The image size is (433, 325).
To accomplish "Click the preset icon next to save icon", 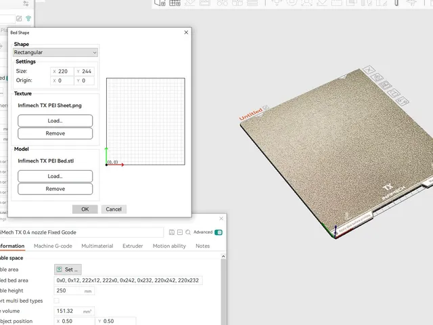I will [x=180, y=232].
